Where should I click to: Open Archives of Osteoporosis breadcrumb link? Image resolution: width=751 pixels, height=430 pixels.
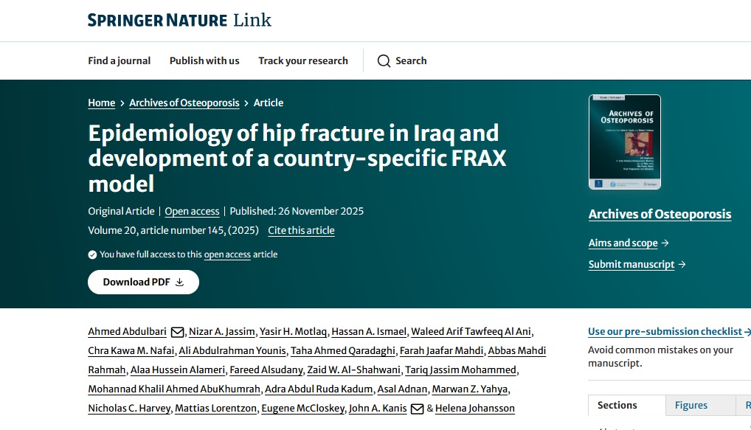coord(184,103)
